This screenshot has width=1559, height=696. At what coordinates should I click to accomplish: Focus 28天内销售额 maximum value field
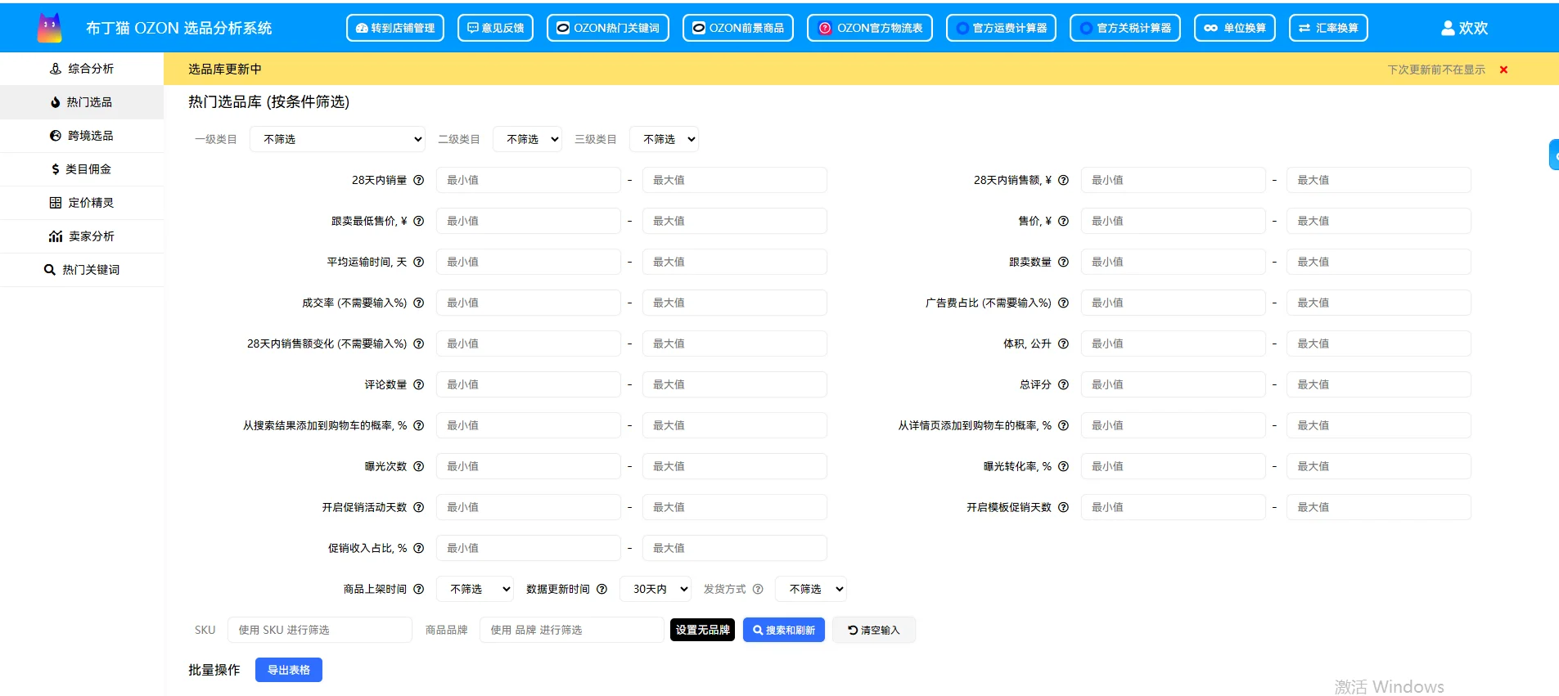[1379, 180]
